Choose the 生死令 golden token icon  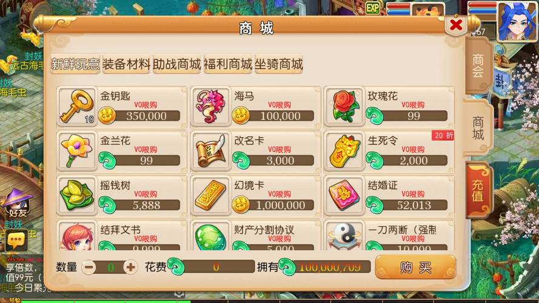click(x=344, y=151)
